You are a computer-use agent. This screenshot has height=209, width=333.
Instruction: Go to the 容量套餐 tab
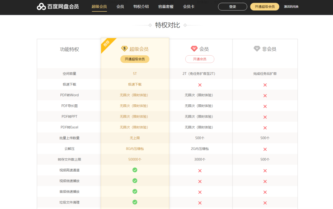[166, 6]
